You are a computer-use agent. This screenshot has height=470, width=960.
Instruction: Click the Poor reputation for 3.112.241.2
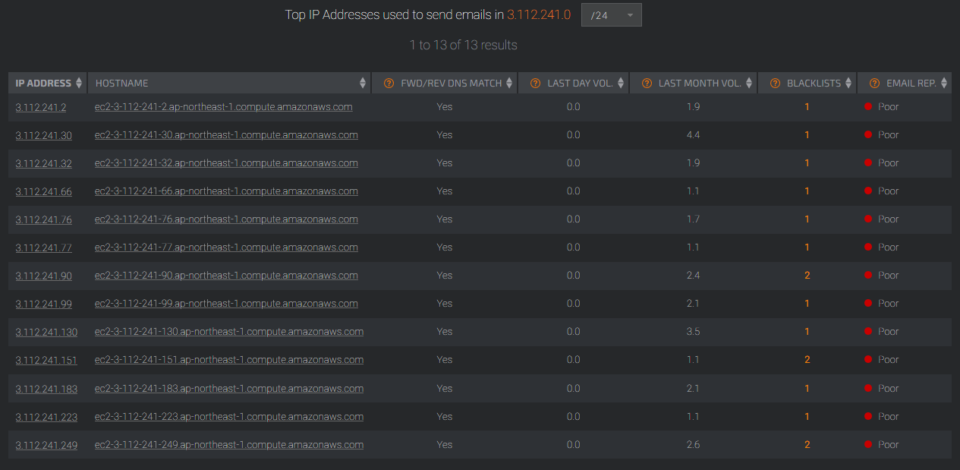[x=888, y=107]
